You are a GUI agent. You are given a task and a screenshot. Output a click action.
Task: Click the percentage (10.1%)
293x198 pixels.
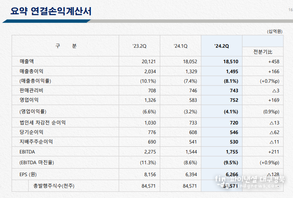[x=148, y=81]
